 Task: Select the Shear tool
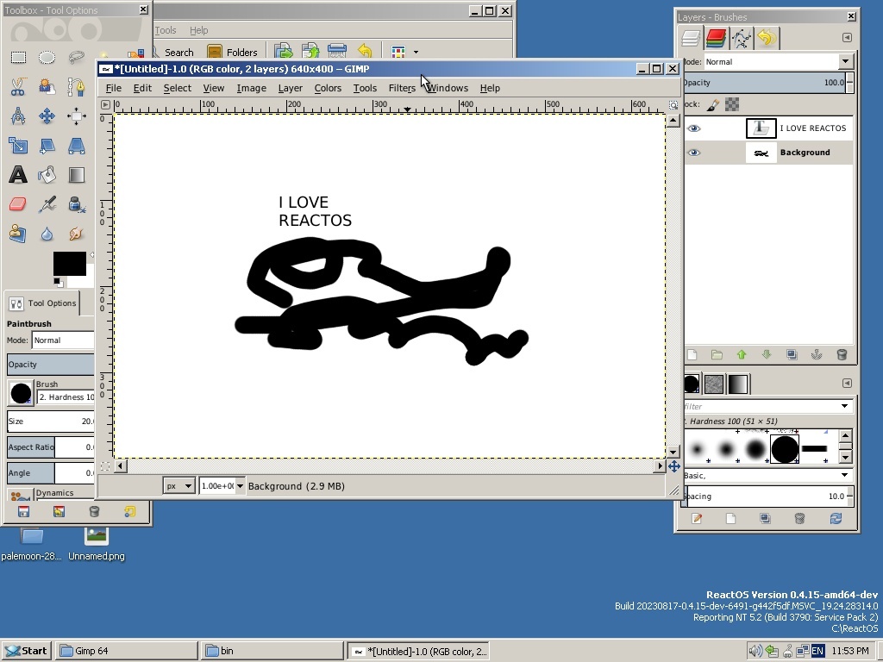click(x=47, y=146)
